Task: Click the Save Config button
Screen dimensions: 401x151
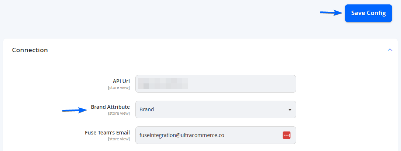Action: tap(368, 13)
